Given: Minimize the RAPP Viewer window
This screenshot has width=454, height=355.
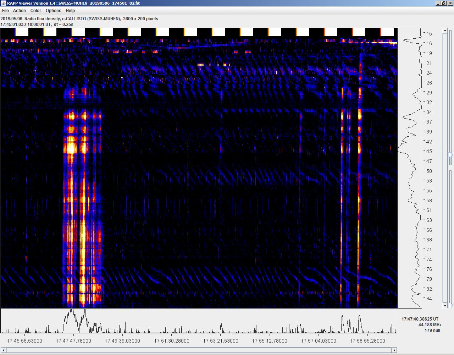Looking at the screenshot, I should tap(438, 3).
